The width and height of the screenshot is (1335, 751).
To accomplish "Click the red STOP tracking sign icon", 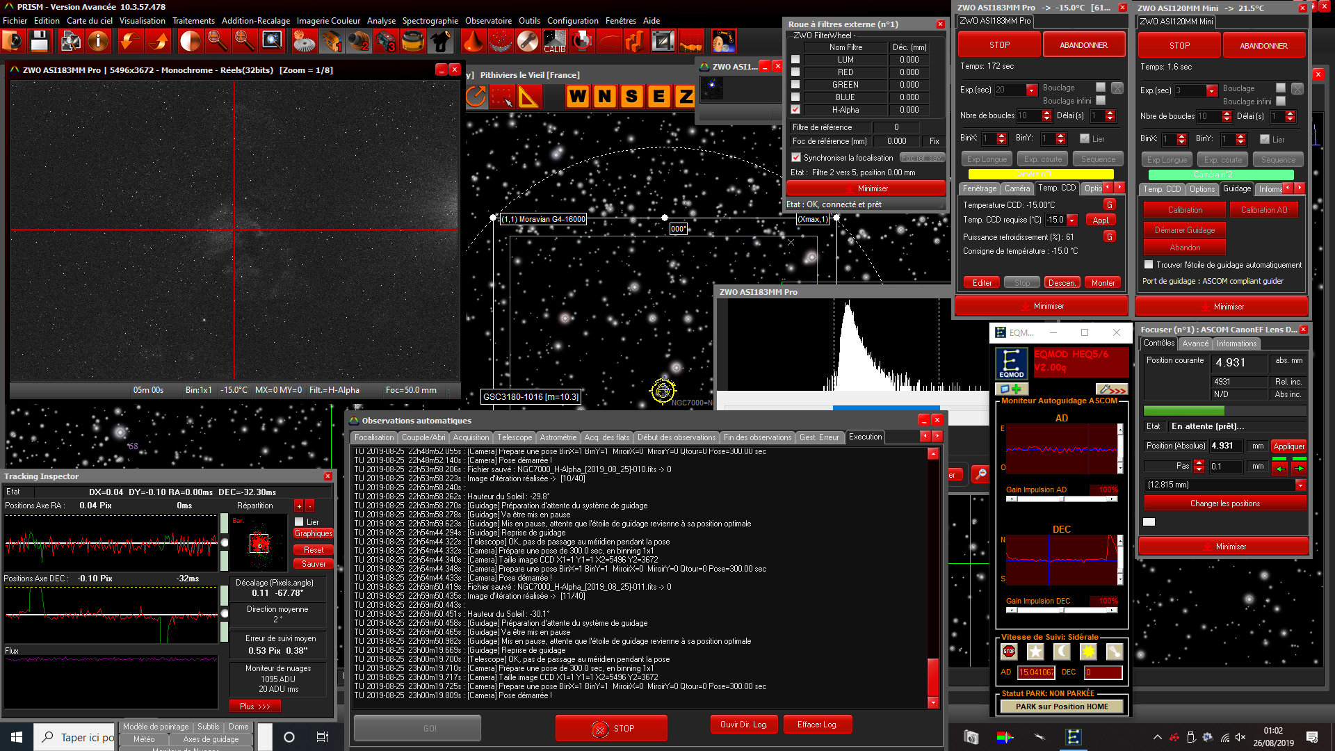I will pyautogui.click(x=1009, y=652).
